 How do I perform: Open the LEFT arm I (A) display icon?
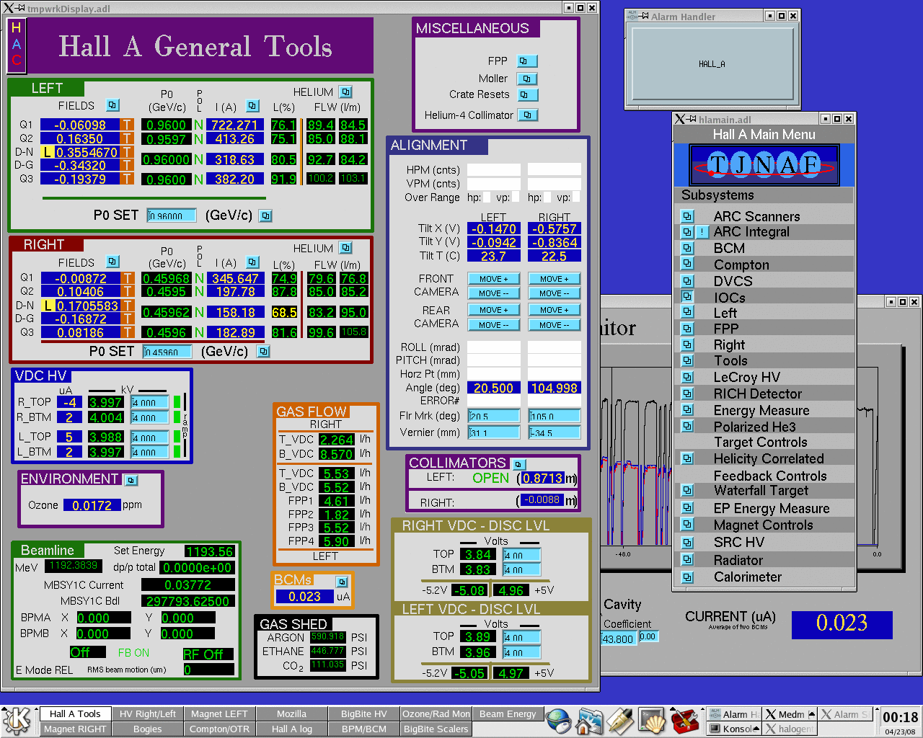tap(252, 106)
